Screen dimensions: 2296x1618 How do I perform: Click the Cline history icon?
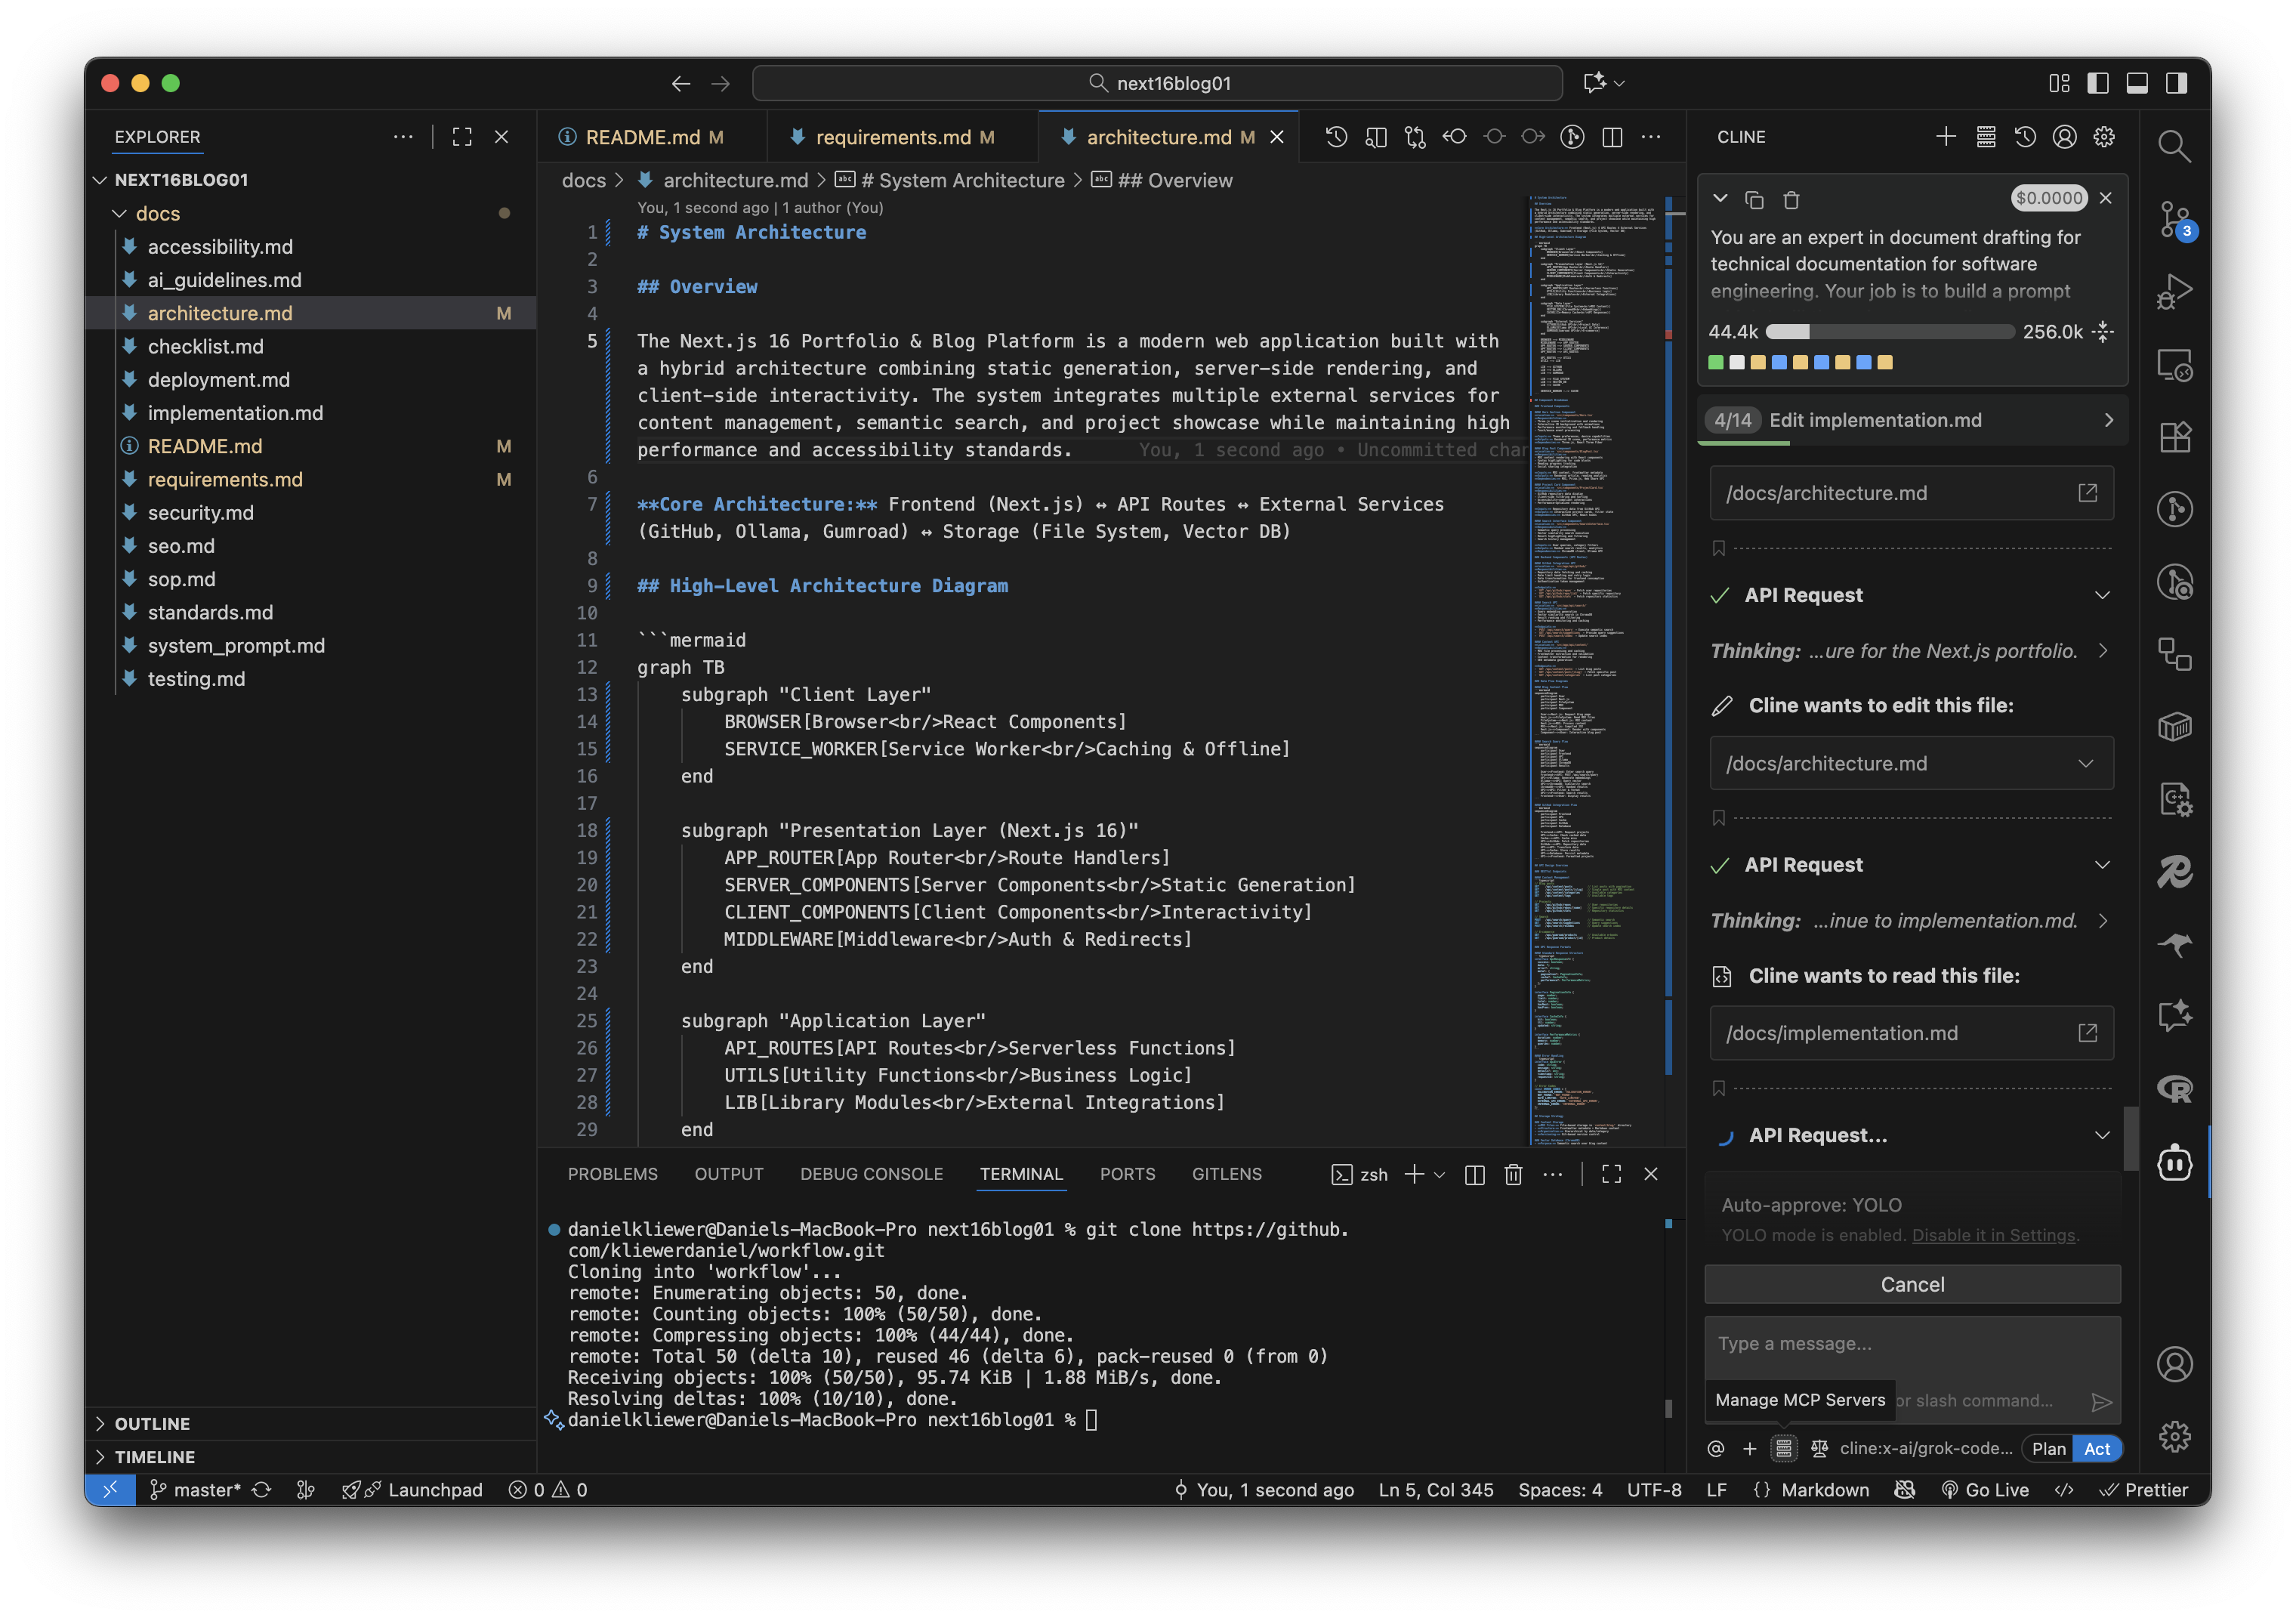tap(2025, 137)
